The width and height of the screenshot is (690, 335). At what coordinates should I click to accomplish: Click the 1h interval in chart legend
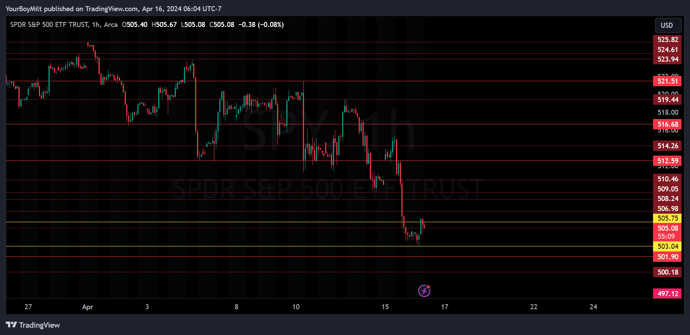[96, 25]
